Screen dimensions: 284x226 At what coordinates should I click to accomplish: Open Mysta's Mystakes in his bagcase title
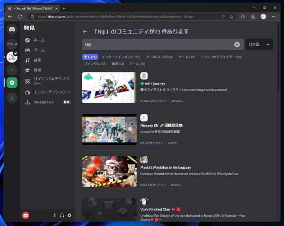pos(166,167)
